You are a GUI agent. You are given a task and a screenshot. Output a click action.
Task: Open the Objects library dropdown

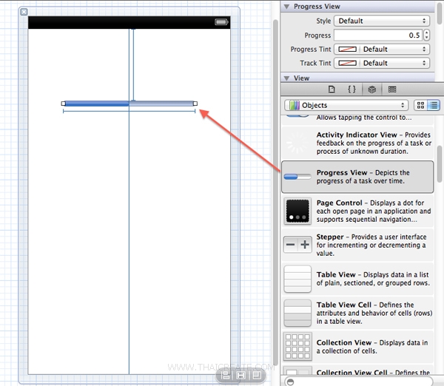[346, 105]
